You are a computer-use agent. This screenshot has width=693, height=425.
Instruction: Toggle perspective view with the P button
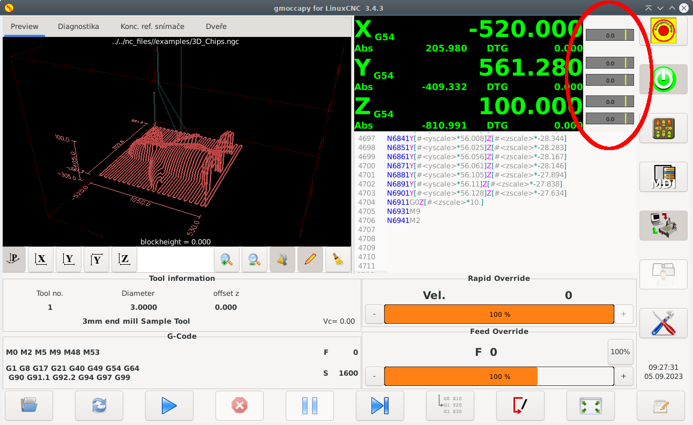pyautogui.click(x=14, y=259)
